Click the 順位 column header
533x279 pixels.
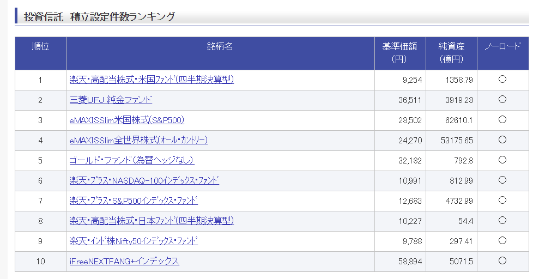coord(40,53)
